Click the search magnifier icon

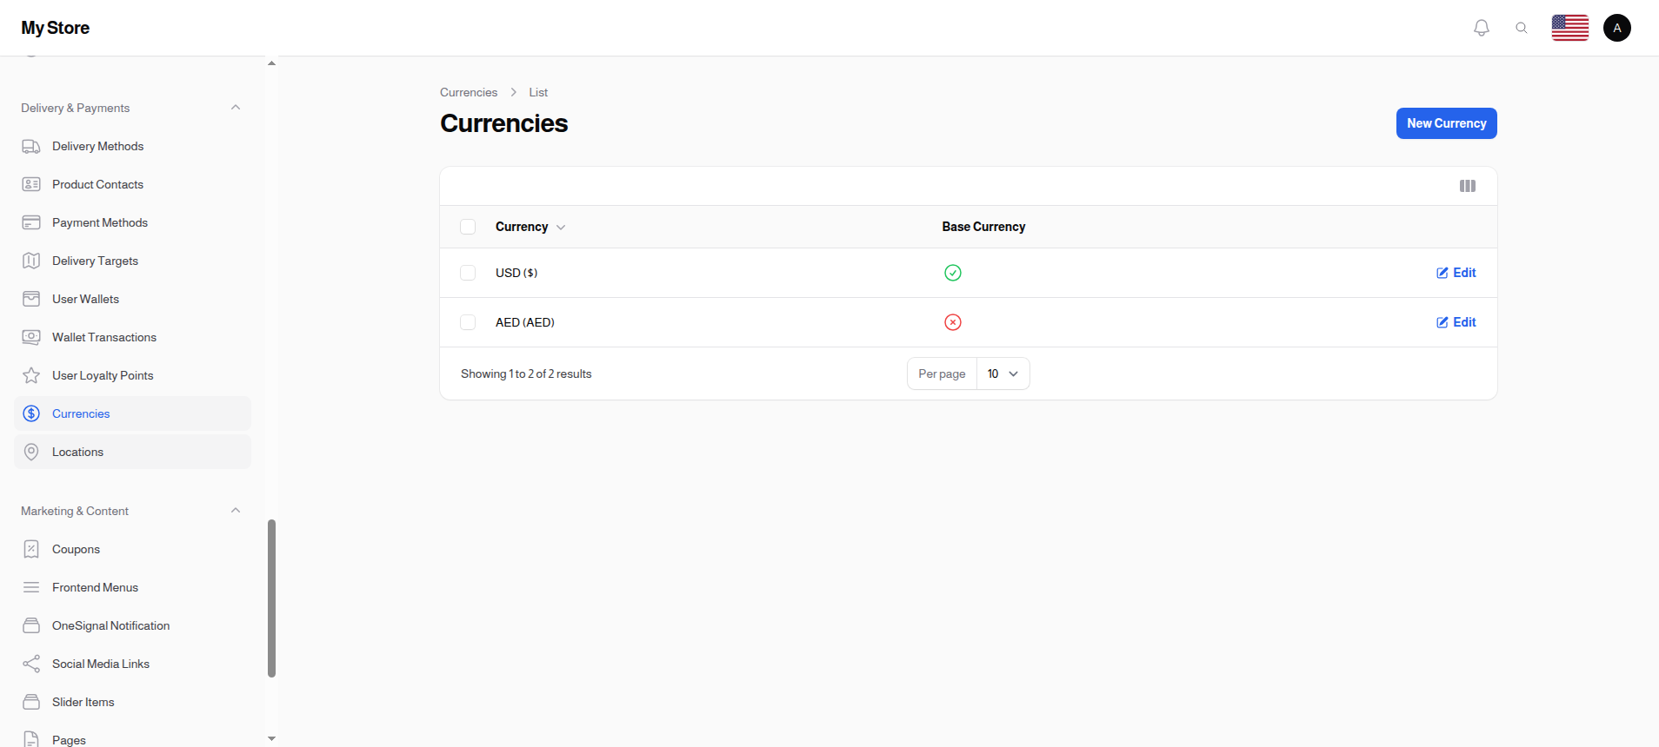pyautogui.click(x=1521, y=28)
